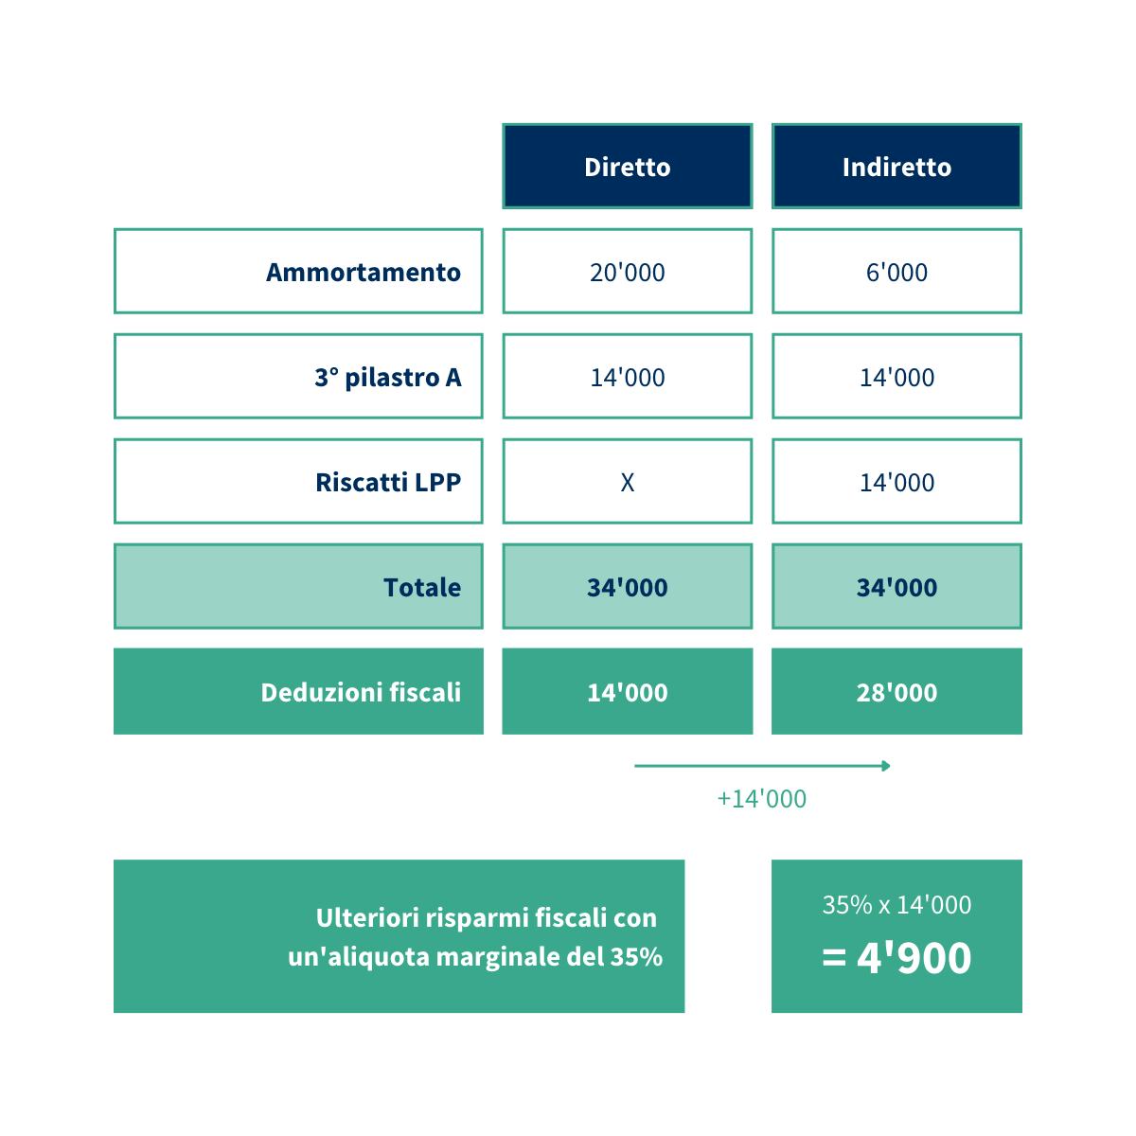The height and width of the screenshot is (1136, 1136).
Task: Click the Diretto column header
Action: 627,167
